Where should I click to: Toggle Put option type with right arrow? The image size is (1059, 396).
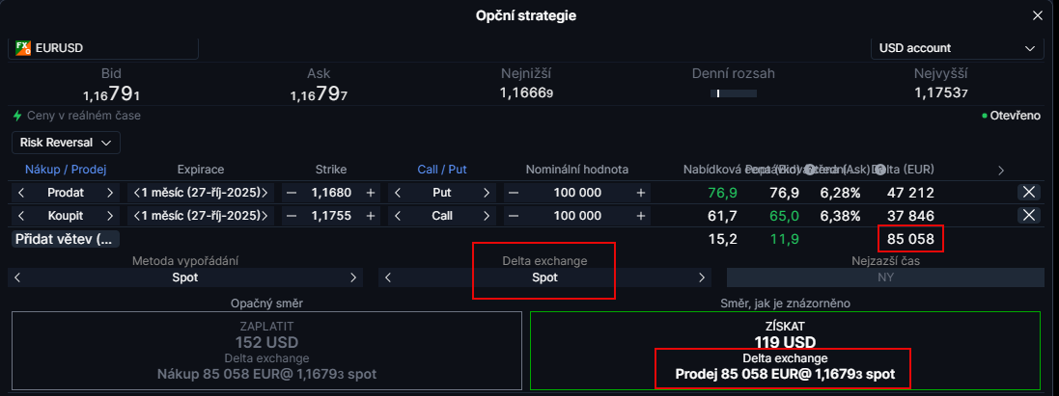tap(487, 193)
